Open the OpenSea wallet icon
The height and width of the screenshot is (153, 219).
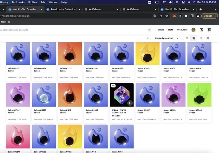pyautogui.click(x=201, y=30)
